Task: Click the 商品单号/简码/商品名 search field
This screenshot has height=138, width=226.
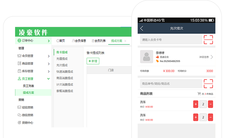Action: point(171,83)
